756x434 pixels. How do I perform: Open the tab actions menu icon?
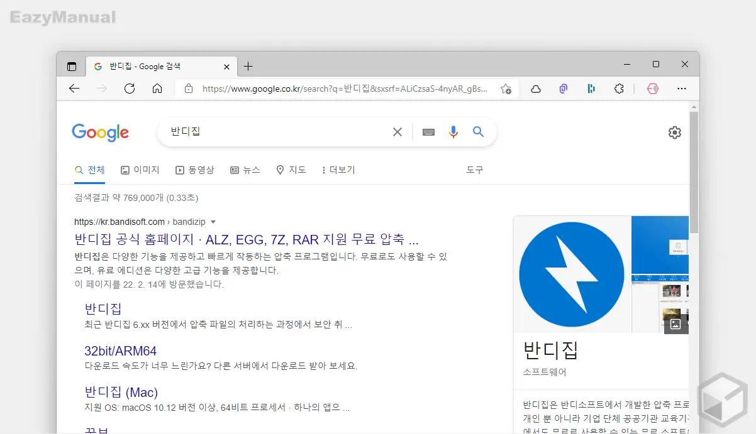(72, 66)
